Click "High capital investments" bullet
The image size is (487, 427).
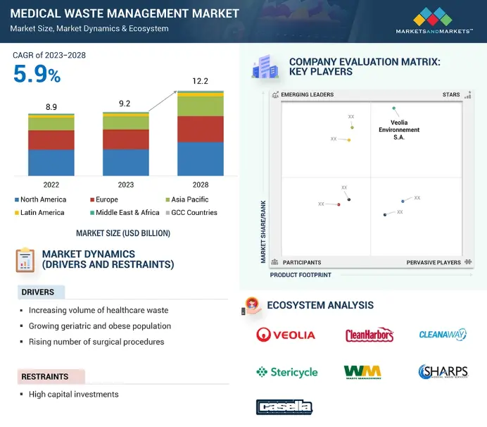coord(74,395)
